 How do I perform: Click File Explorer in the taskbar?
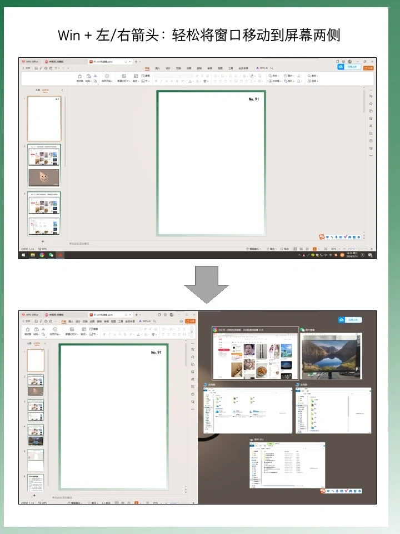[x=33, y=255]
